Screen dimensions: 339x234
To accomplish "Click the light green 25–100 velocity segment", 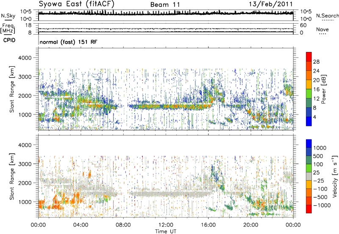I will 309,168.
